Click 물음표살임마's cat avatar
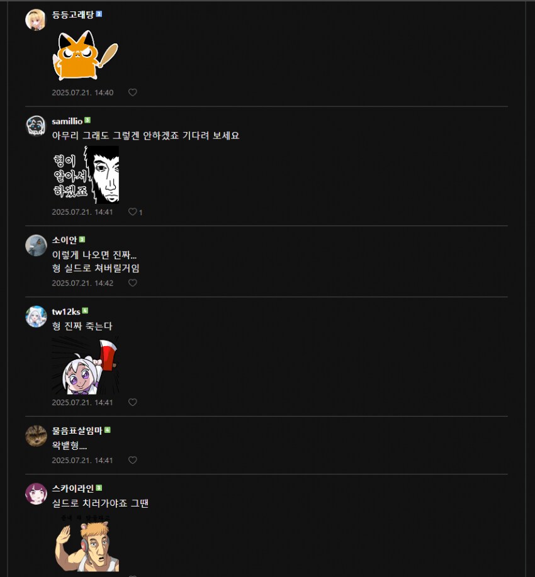The image size is (535, 577). click(36, 435)
